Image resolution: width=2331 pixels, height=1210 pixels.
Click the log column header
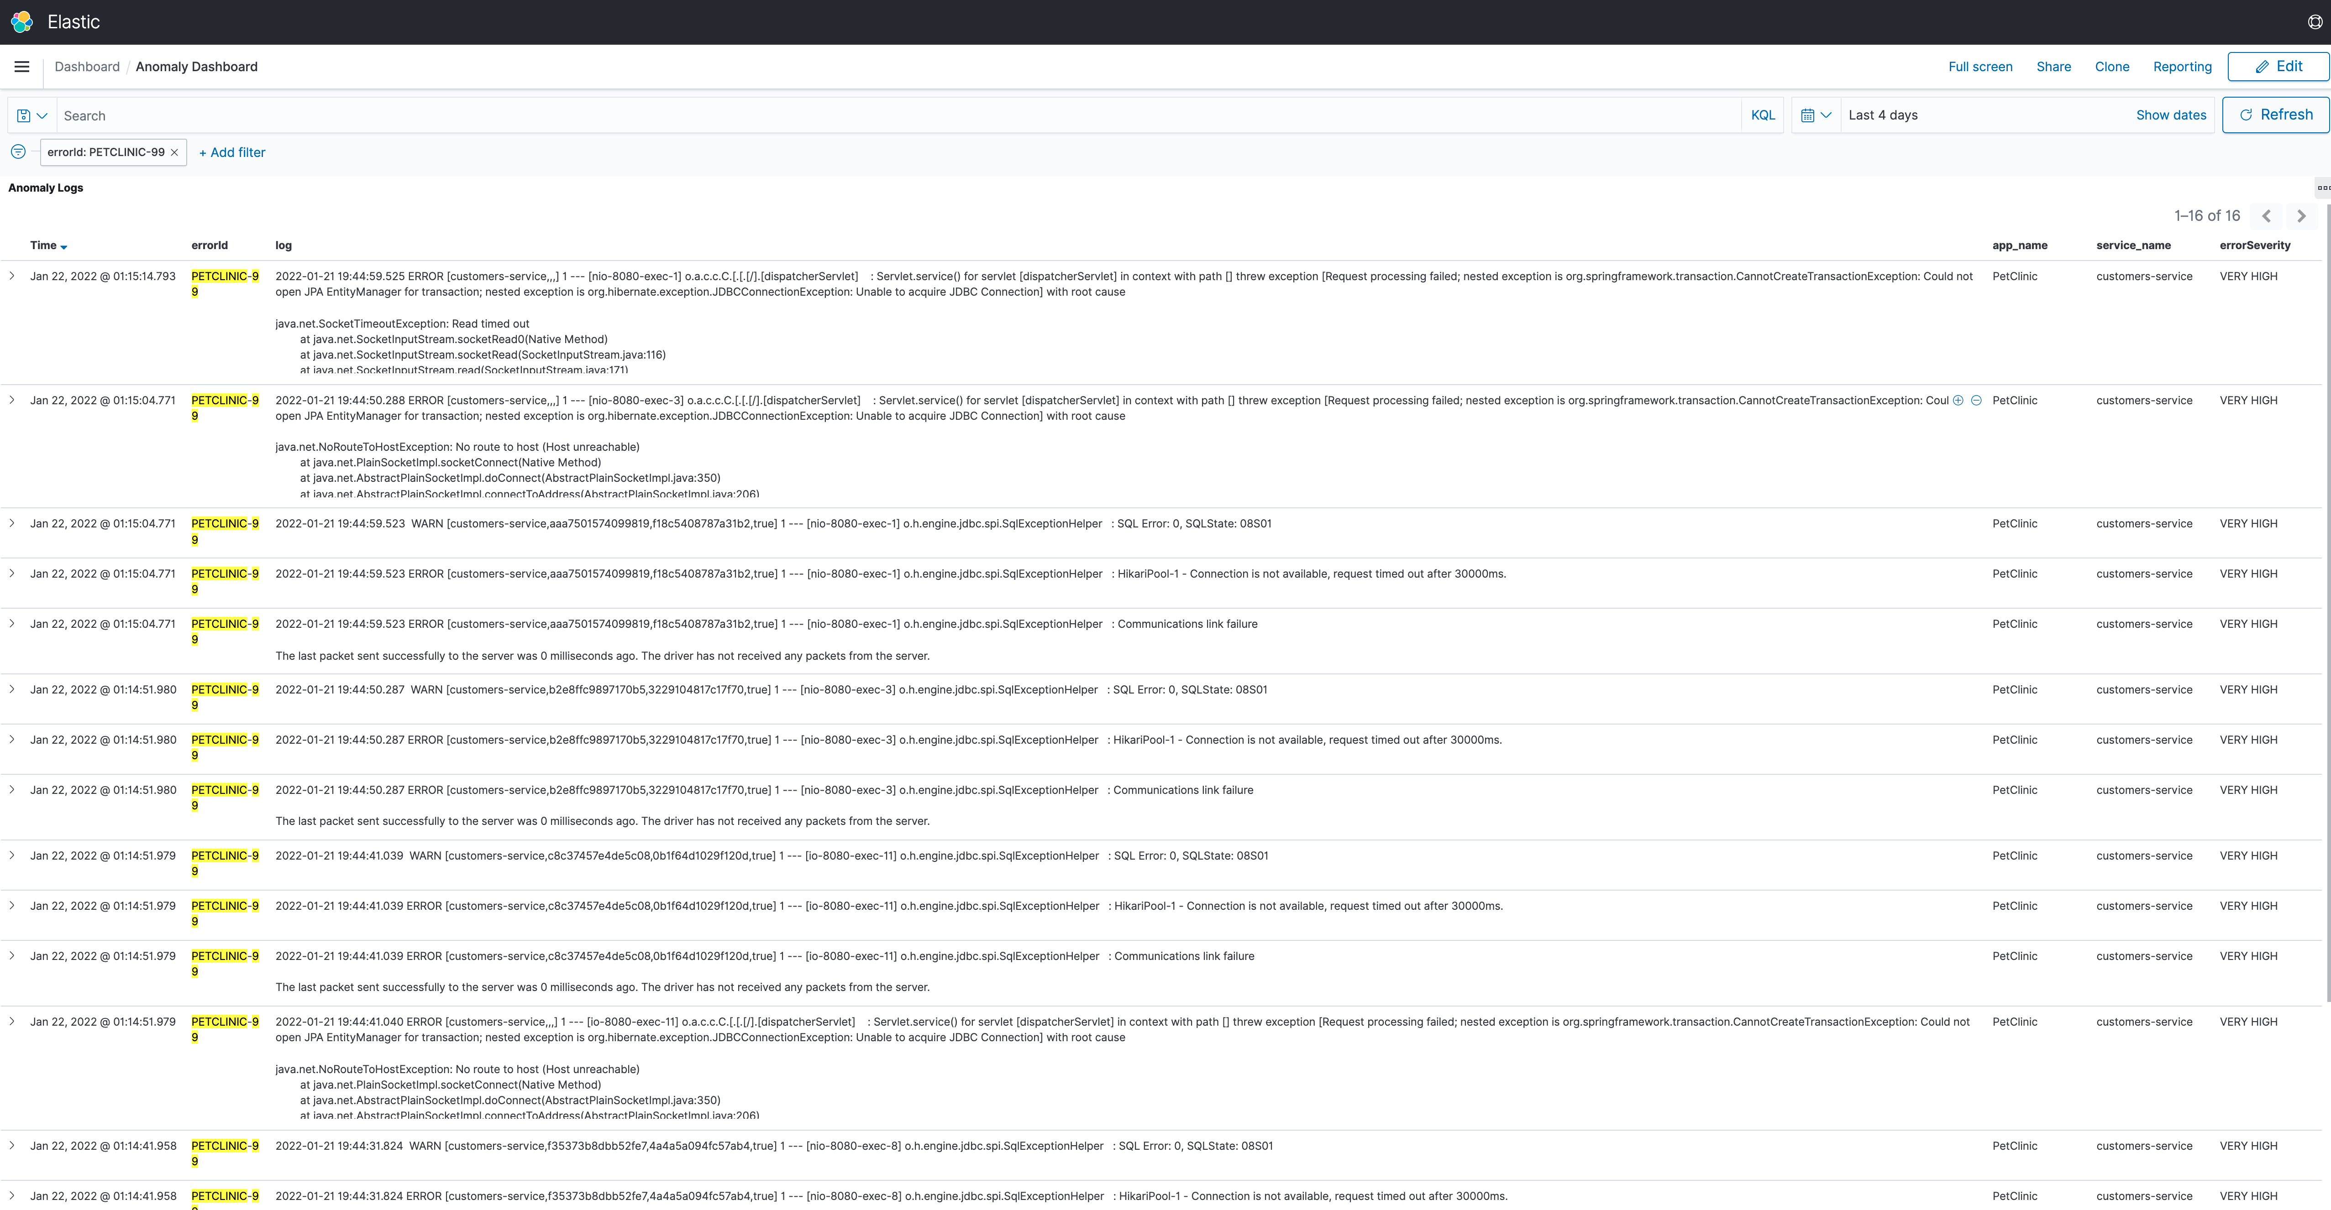[283, 246]
